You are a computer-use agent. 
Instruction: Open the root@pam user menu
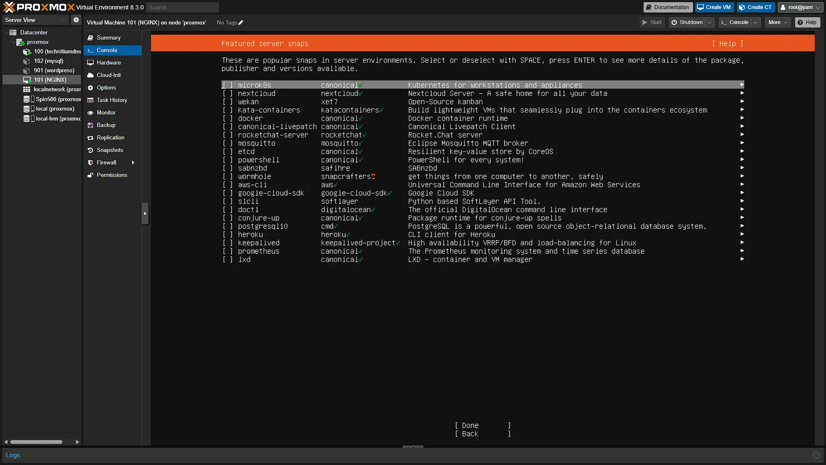point(800,7)
